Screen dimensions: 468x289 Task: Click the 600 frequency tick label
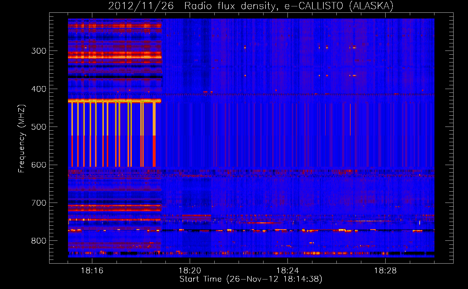[39, 165]
